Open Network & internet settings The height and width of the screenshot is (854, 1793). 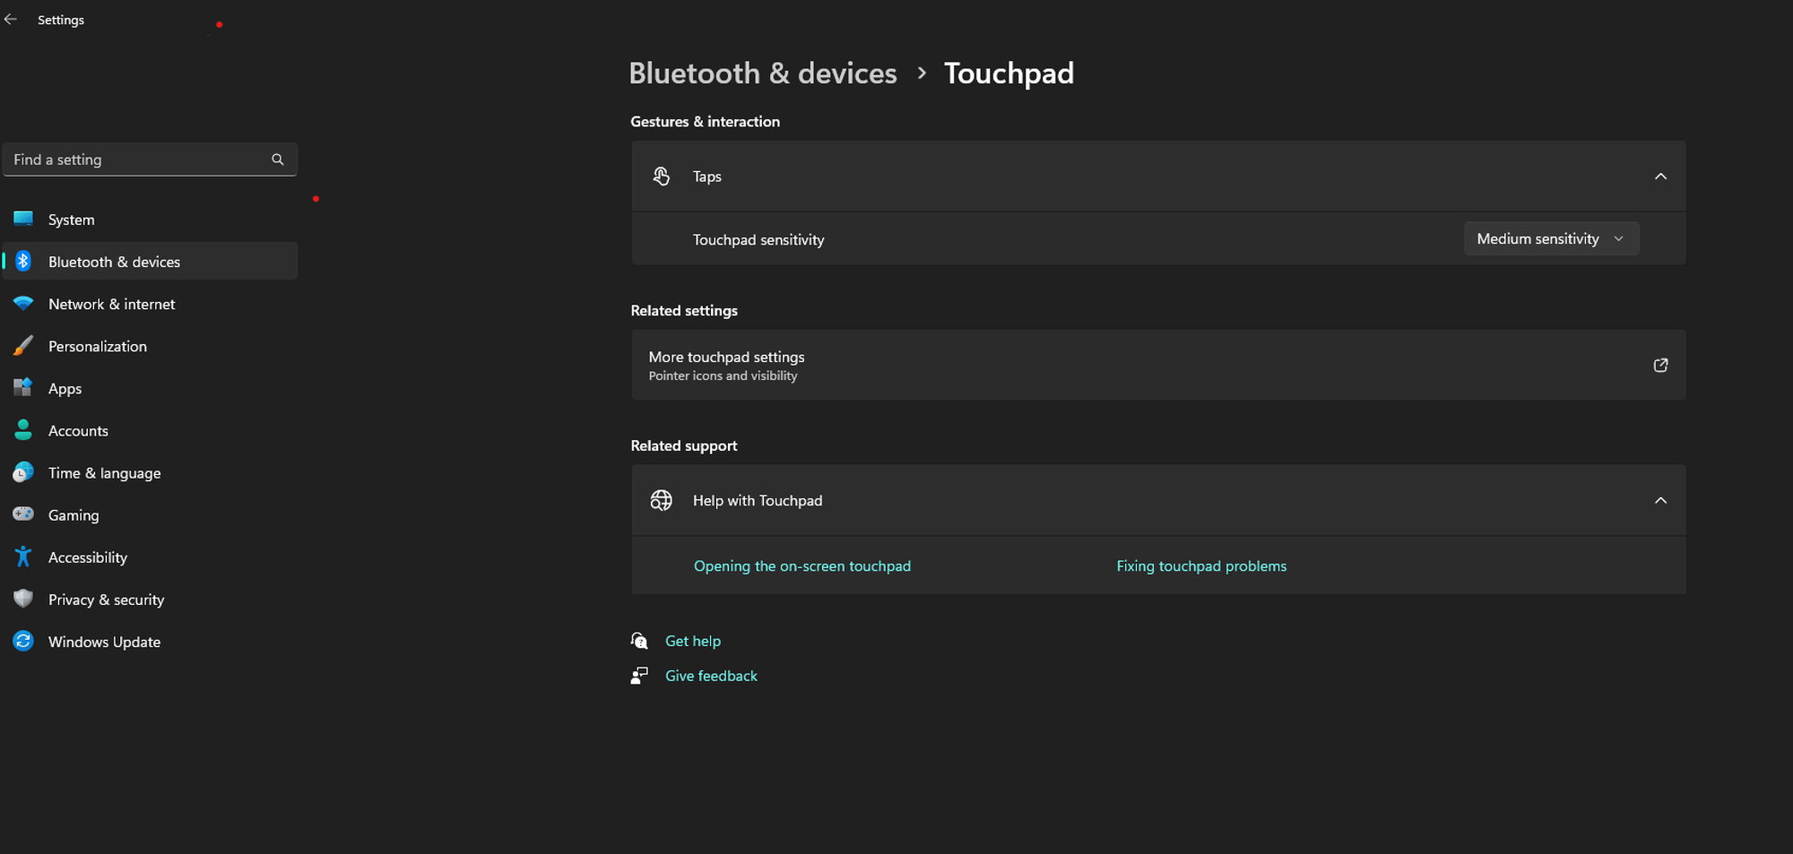pos(111,304)
